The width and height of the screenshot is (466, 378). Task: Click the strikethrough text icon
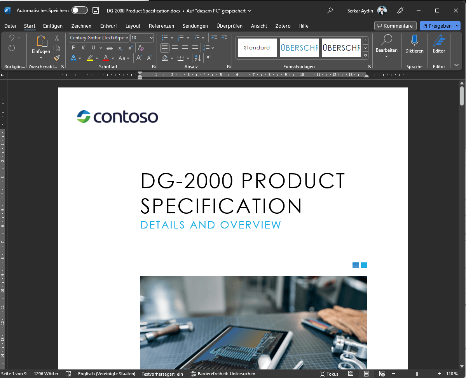pos(110,48)
